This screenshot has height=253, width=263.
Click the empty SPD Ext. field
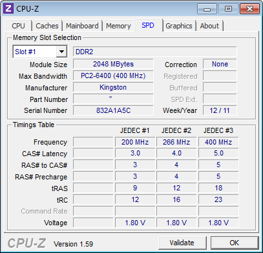coord(220,99)
